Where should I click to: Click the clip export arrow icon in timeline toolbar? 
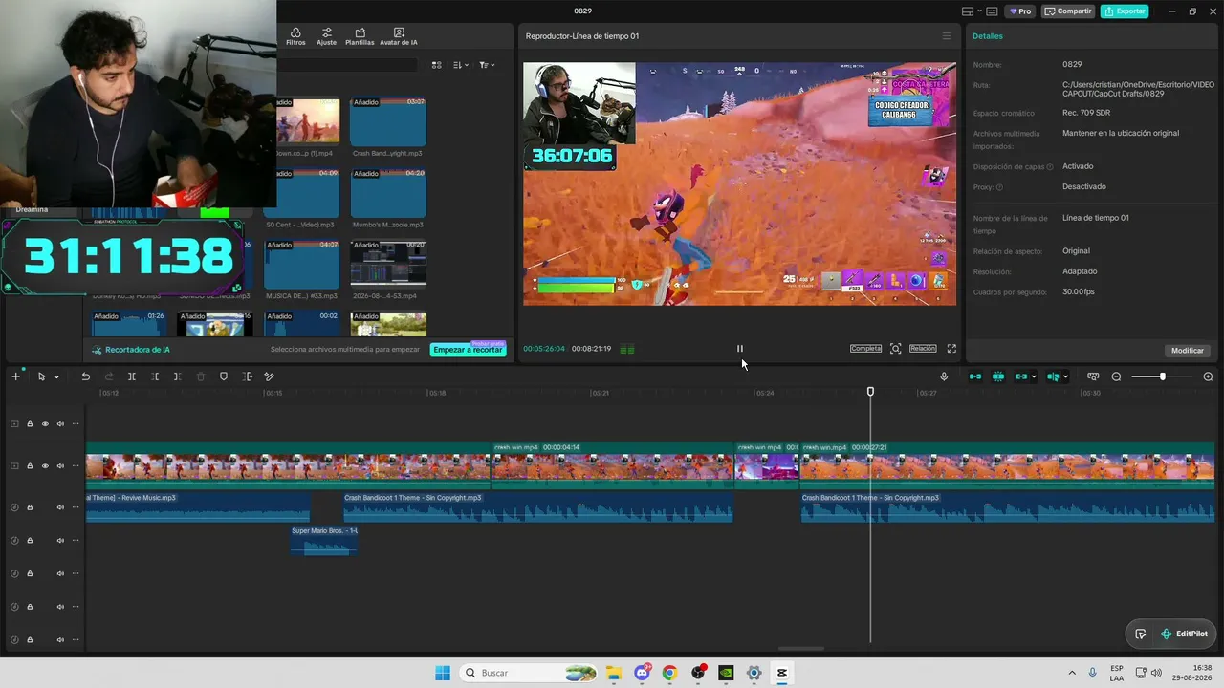point(248,376)
